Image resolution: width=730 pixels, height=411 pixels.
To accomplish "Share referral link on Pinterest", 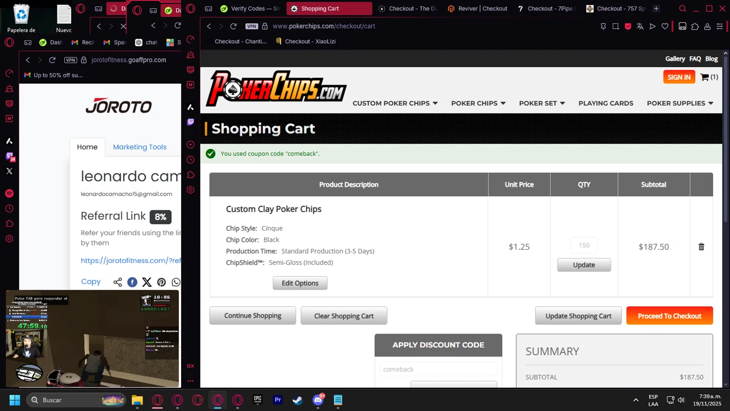I will tap(162, 282).
